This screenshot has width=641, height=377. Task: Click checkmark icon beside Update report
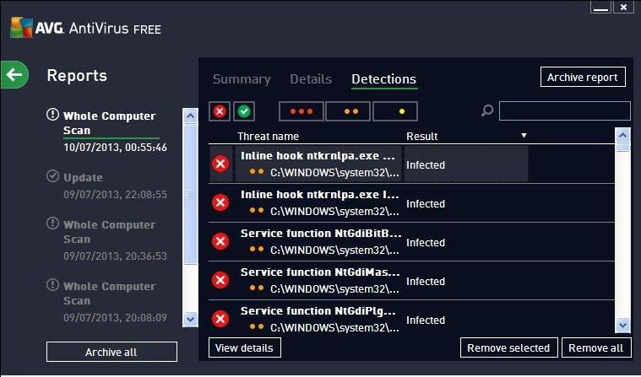[52, 176]
